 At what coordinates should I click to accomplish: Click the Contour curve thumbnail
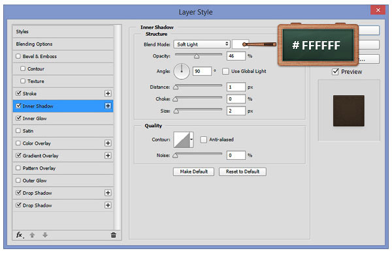tap(182, 140)
